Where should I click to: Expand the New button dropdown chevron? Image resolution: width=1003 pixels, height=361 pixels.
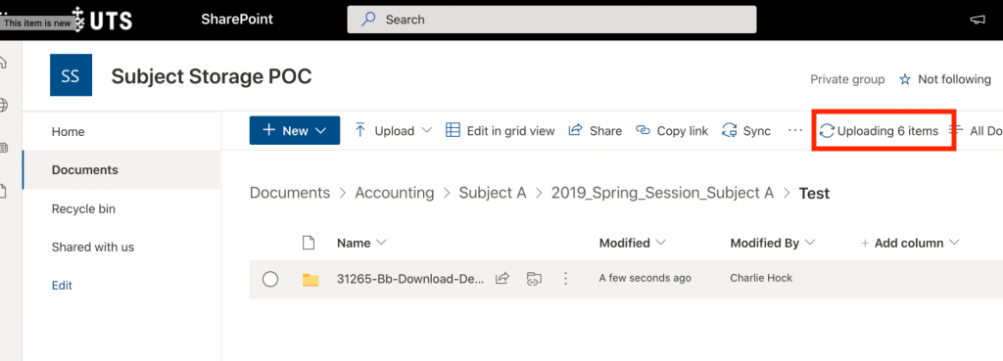click(320, 130)
